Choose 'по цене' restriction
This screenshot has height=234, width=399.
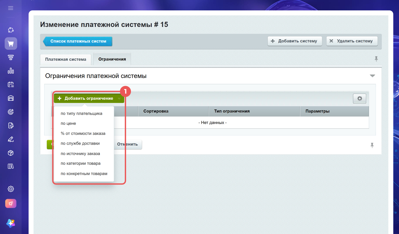[x=69, y=123]
